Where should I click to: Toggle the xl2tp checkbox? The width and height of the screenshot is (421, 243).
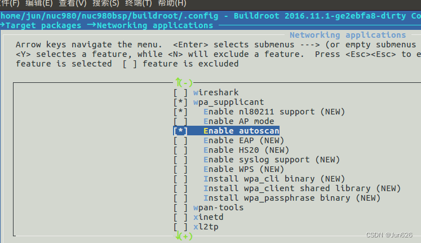[180, 227]
